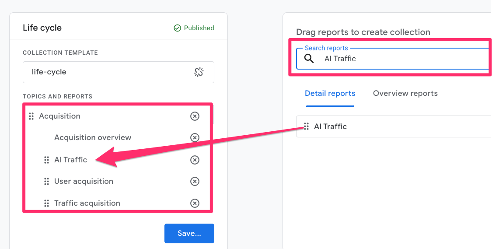Click the AI Traffic search result drag handle
Image resolution: width=492 pixels, height=249 pixels.
coord(307,126)
